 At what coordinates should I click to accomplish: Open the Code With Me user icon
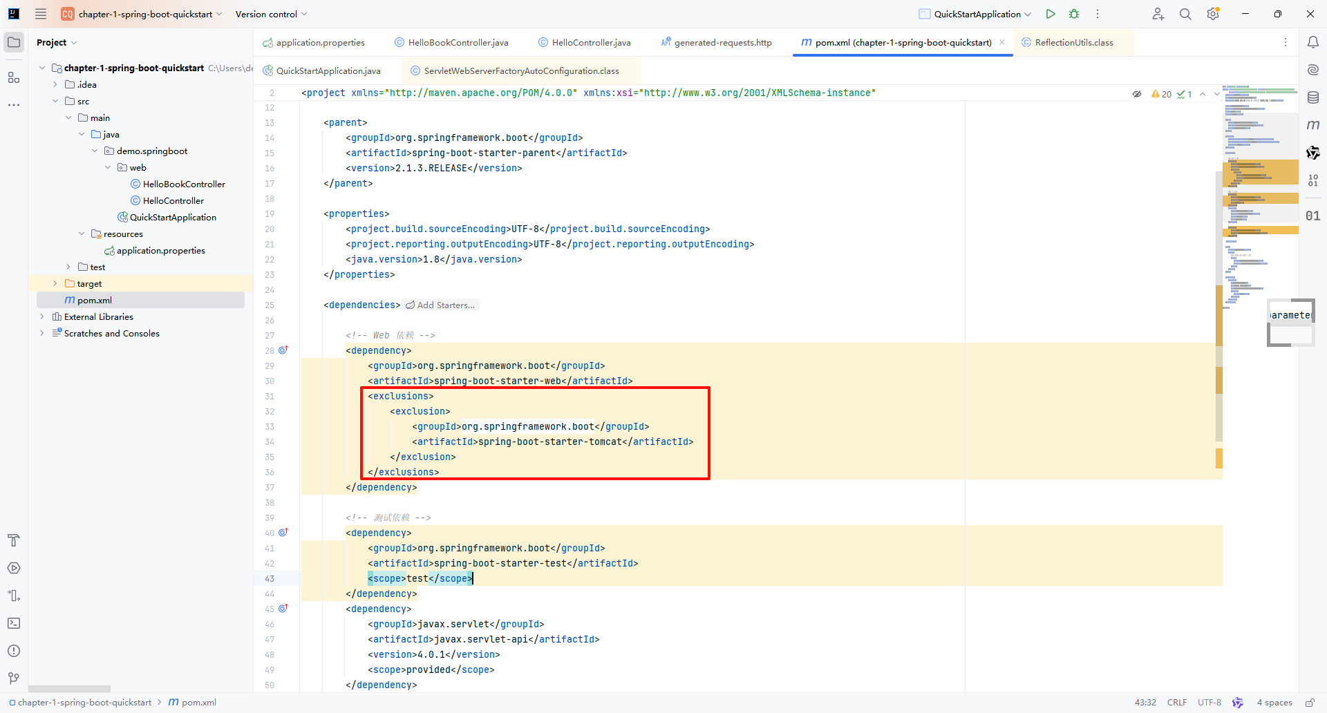1158,14
